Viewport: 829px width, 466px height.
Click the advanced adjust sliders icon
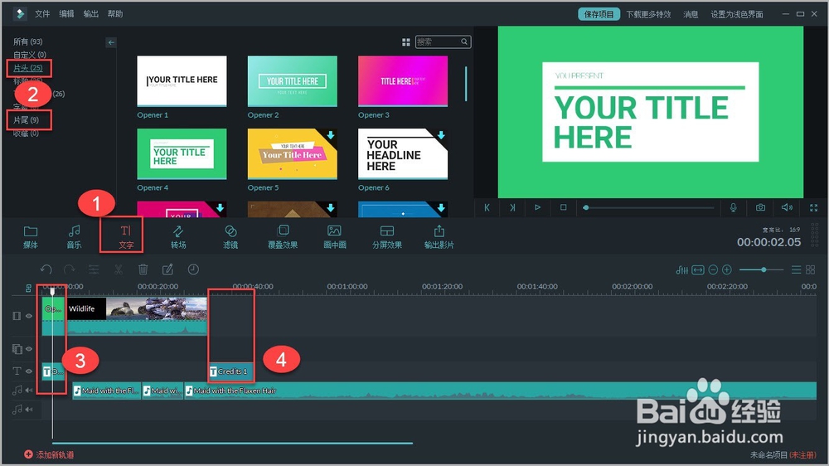(x=94, y=269)
